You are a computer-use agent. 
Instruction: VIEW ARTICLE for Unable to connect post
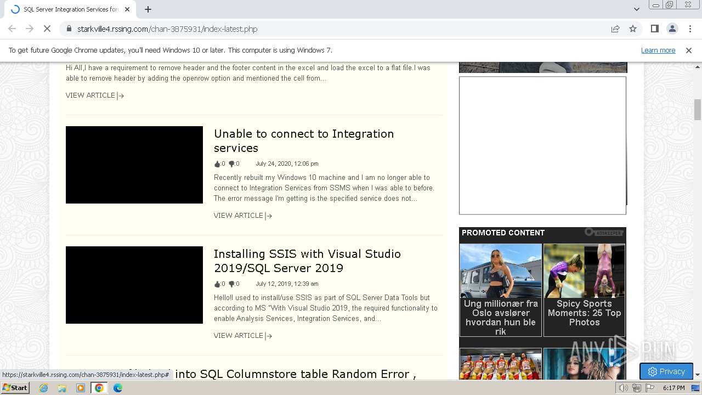coord(243,216)
